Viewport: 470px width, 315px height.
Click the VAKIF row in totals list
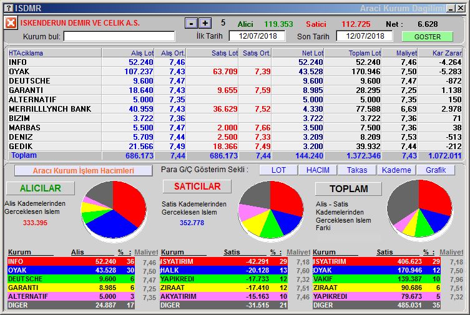click(376, 279)
